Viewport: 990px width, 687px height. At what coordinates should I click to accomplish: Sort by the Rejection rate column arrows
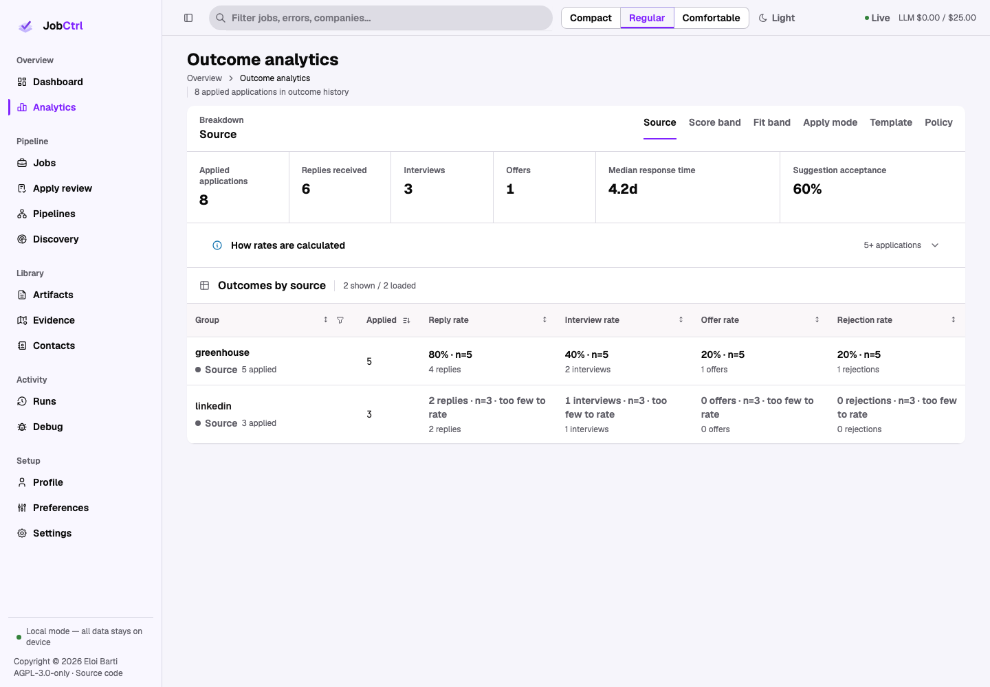[953, 319]
